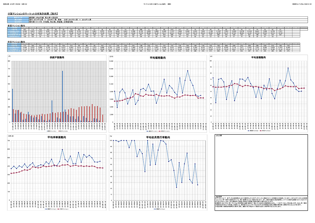Select the 平均価格動向 chart title
The width and height of the screenshot is (315, 223).
pos(159,58)
